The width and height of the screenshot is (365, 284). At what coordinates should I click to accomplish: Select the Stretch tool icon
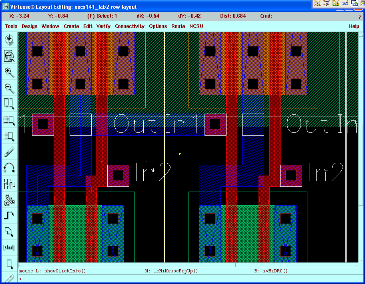(9, 104)
